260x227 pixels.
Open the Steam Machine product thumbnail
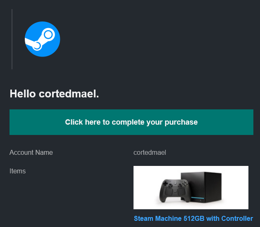click(x=191, y=187)
